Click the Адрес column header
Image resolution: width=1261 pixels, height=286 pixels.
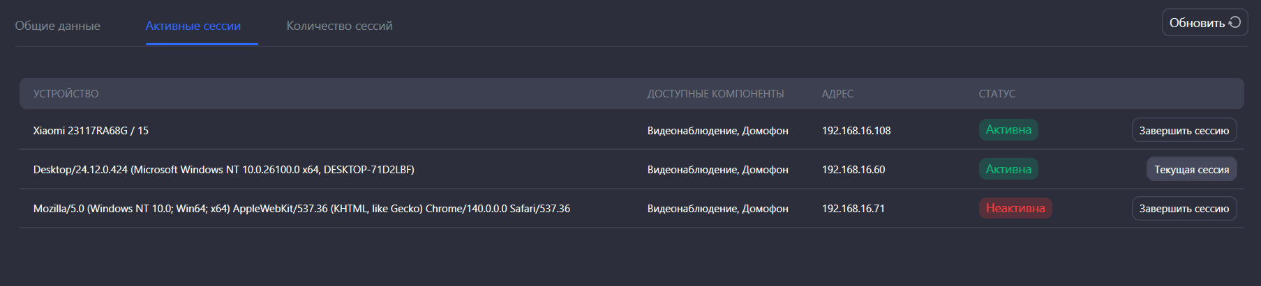tap(837, 94)
